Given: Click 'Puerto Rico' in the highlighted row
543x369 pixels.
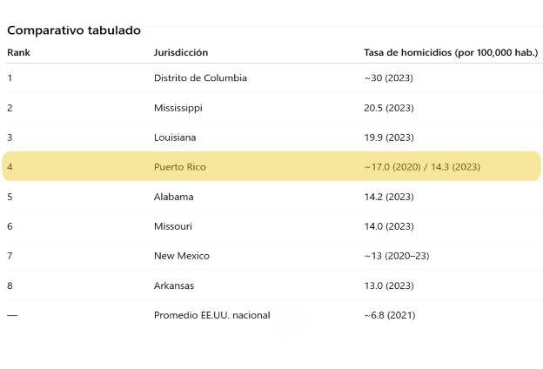Looking at the screenshot, I should coord(180,167).
